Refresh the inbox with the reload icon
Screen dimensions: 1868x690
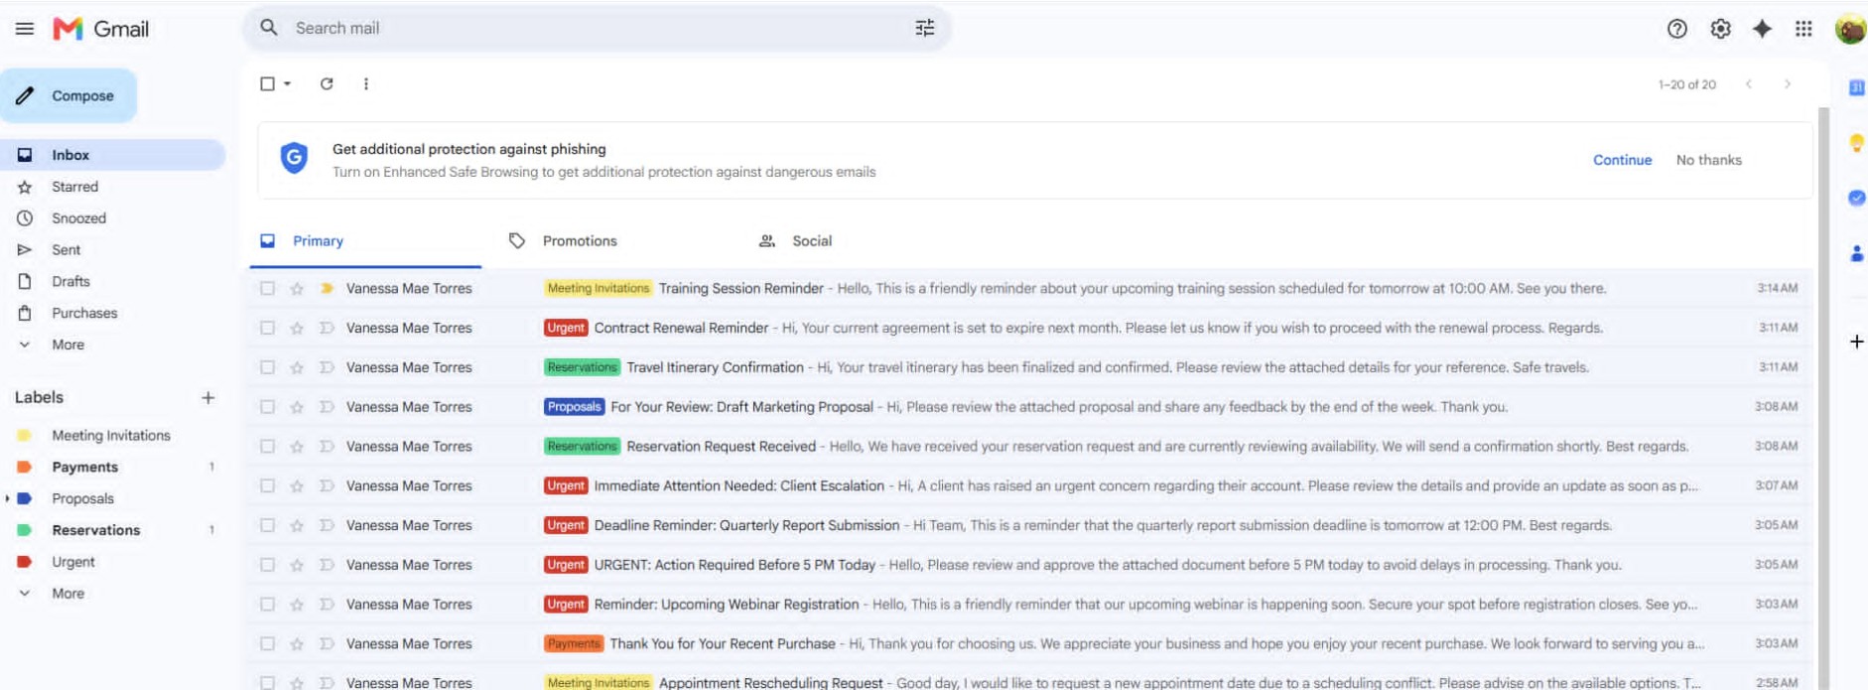click(x=327, y=84)
